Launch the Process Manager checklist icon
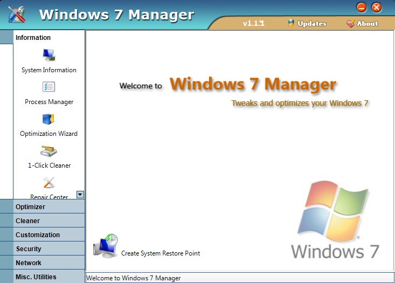The width and height of the screenshot is (395, 283). (x=48, y=87)
